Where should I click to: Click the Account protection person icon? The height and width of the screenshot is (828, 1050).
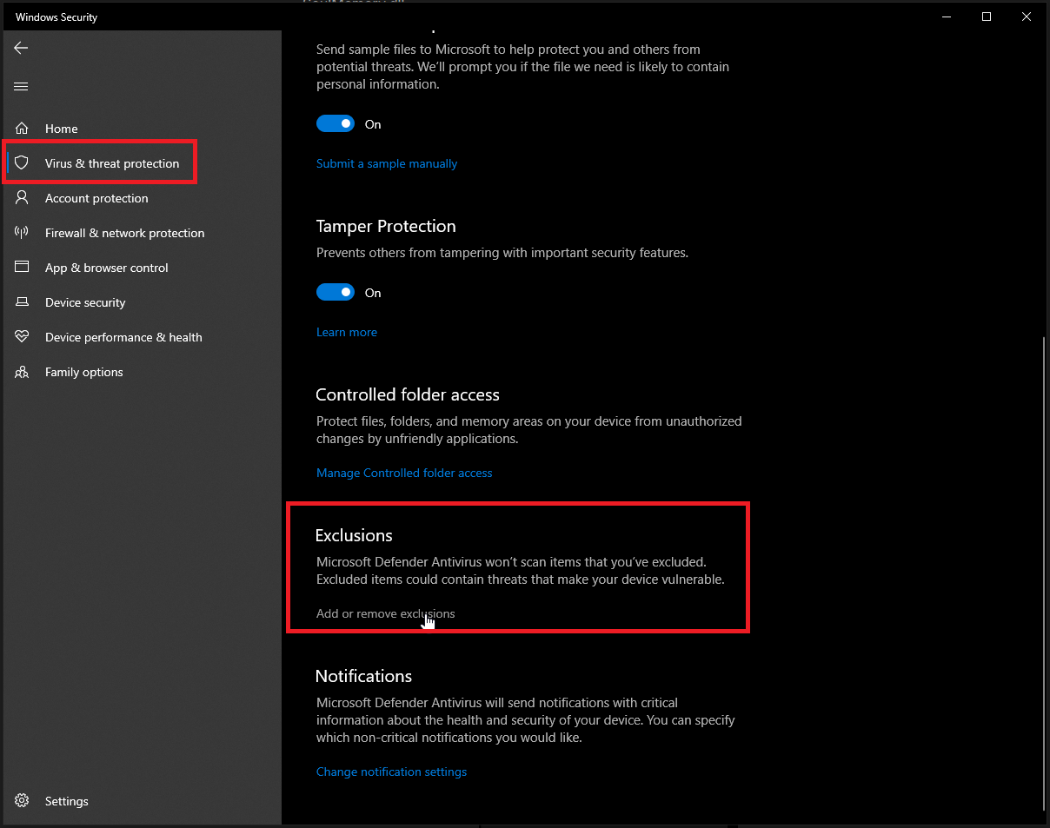coord(23,197)
